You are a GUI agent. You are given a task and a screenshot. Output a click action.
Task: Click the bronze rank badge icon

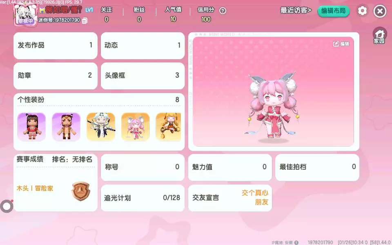(x=81, y=191)
